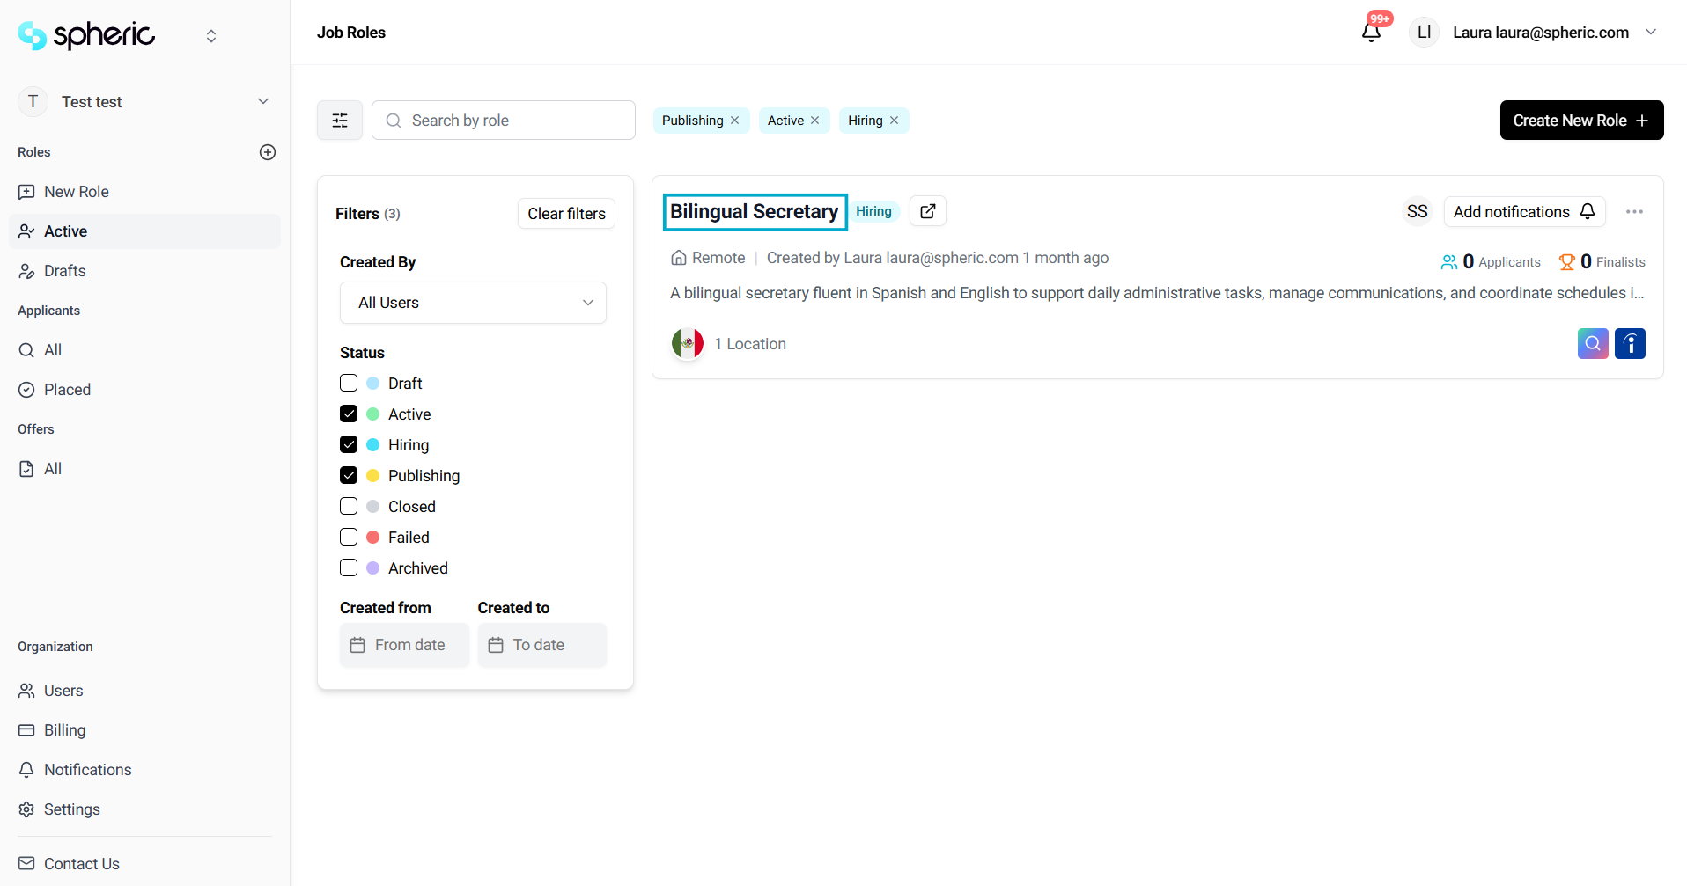Open the All Users created-by dropdown
The image size is (1687, 886).
click(x=473, y=303)
